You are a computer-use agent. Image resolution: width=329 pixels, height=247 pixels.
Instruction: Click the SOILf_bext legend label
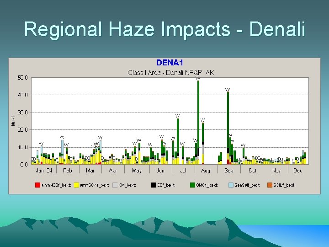point(284,185)
